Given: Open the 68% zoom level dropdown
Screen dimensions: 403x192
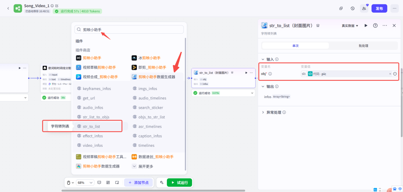Looking at the screenshot, I should click(85, 183).
